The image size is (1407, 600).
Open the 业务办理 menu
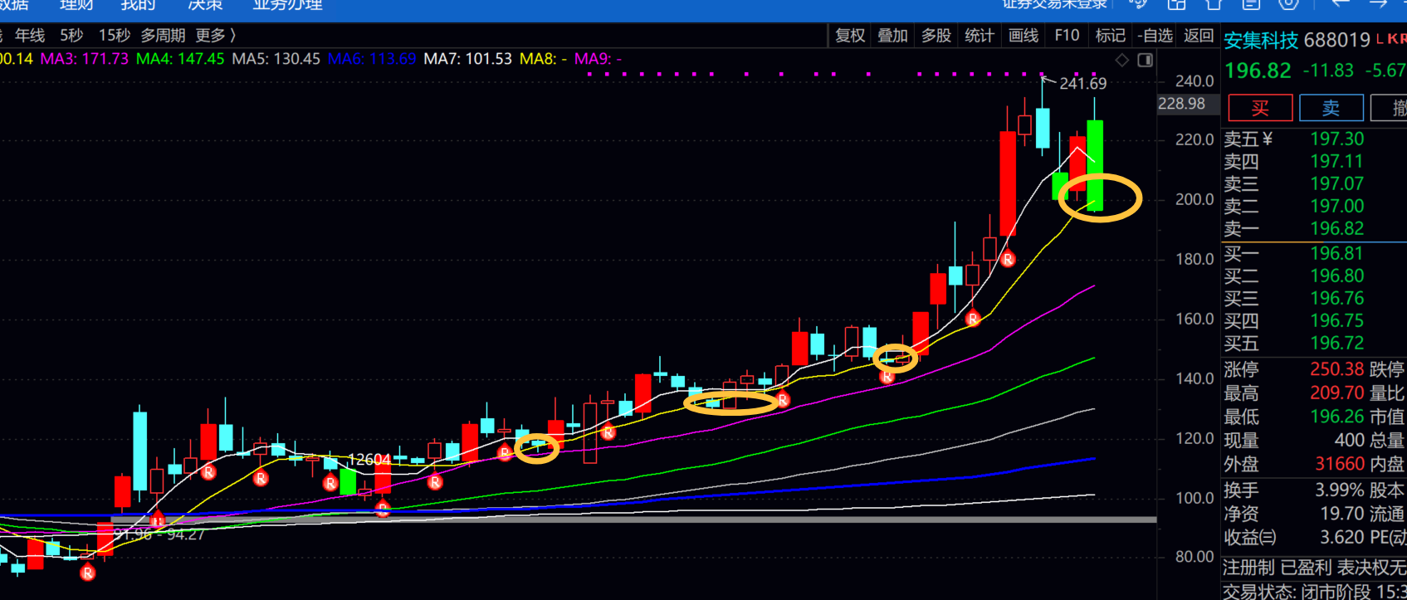point(287,5)
